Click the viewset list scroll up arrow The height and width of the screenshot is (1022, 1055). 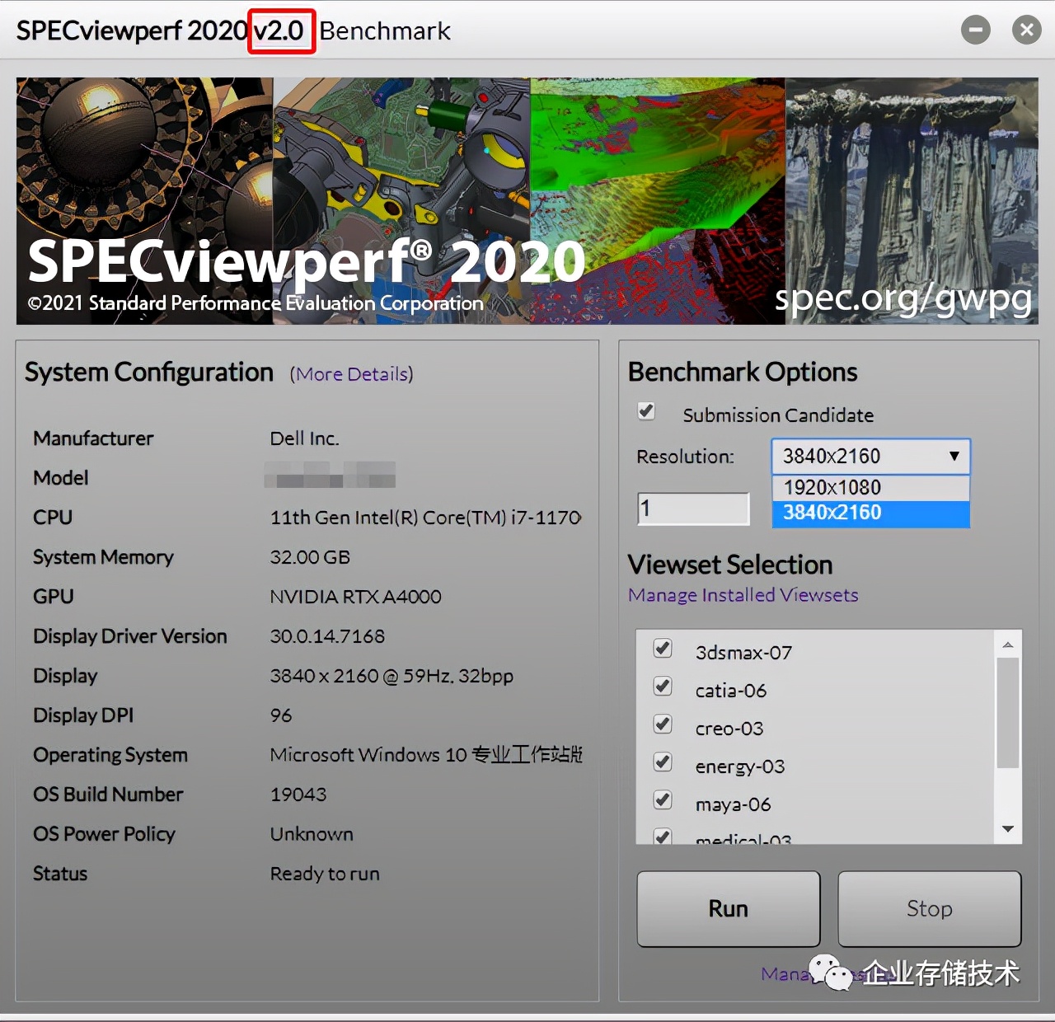tap(1006, 643)
